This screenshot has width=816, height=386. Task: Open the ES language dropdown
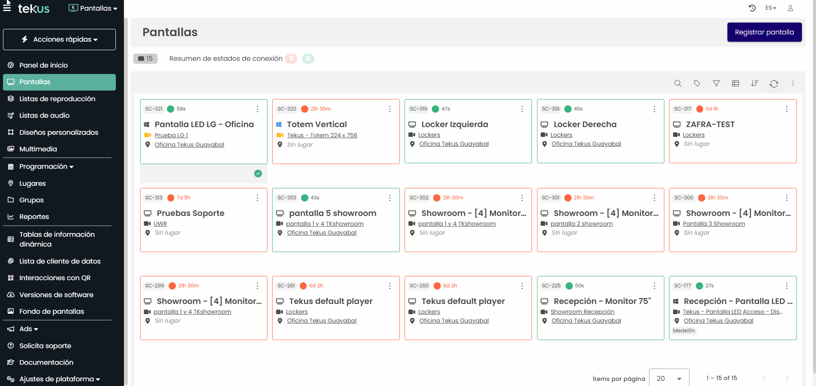pos(771,8)
